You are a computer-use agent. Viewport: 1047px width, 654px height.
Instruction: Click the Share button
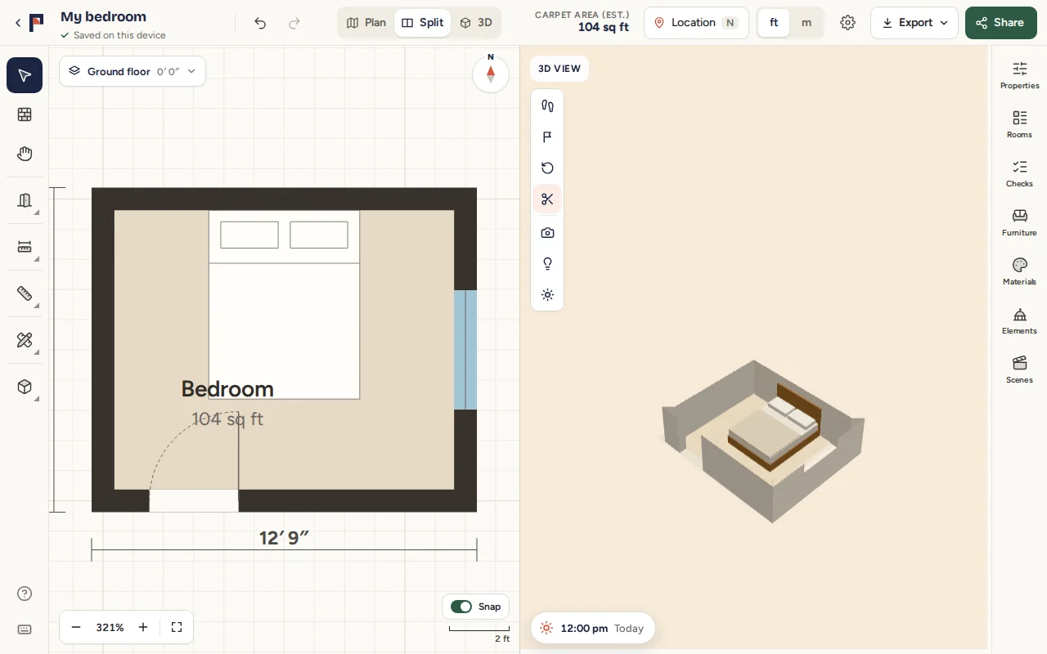tap(1000, 23)
